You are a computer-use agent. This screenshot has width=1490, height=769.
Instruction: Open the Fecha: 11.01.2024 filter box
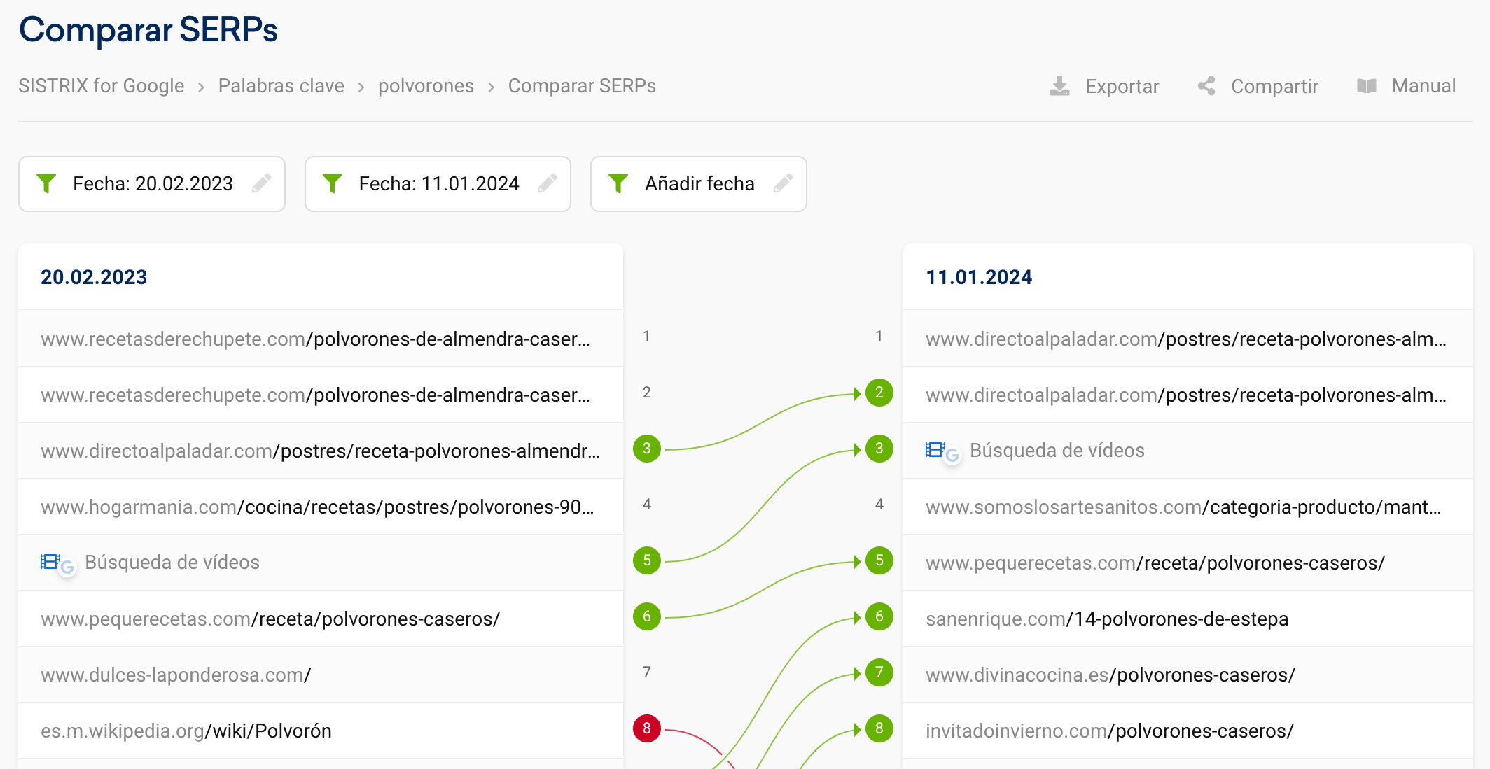[438, 183]
